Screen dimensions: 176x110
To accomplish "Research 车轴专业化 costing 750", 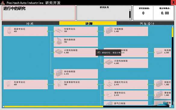I will click(x=76, y=31).
